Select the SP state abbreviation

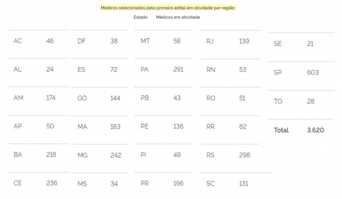point(278,73)
